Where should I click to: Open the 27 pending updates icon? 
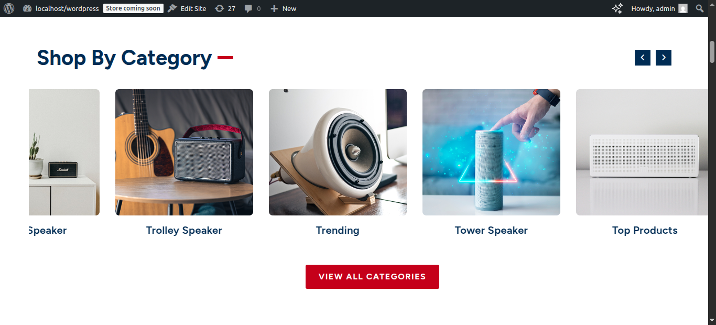point(220,8)
